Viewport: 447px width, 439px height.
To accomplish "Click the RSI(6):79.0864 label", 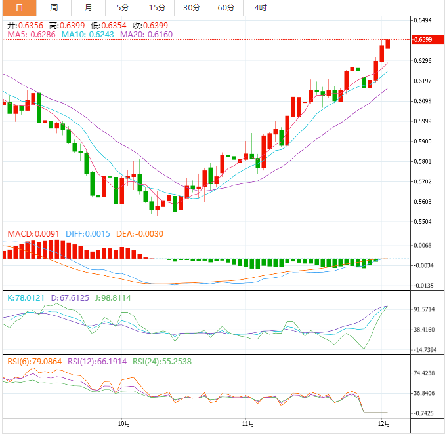I will (35, 362).
